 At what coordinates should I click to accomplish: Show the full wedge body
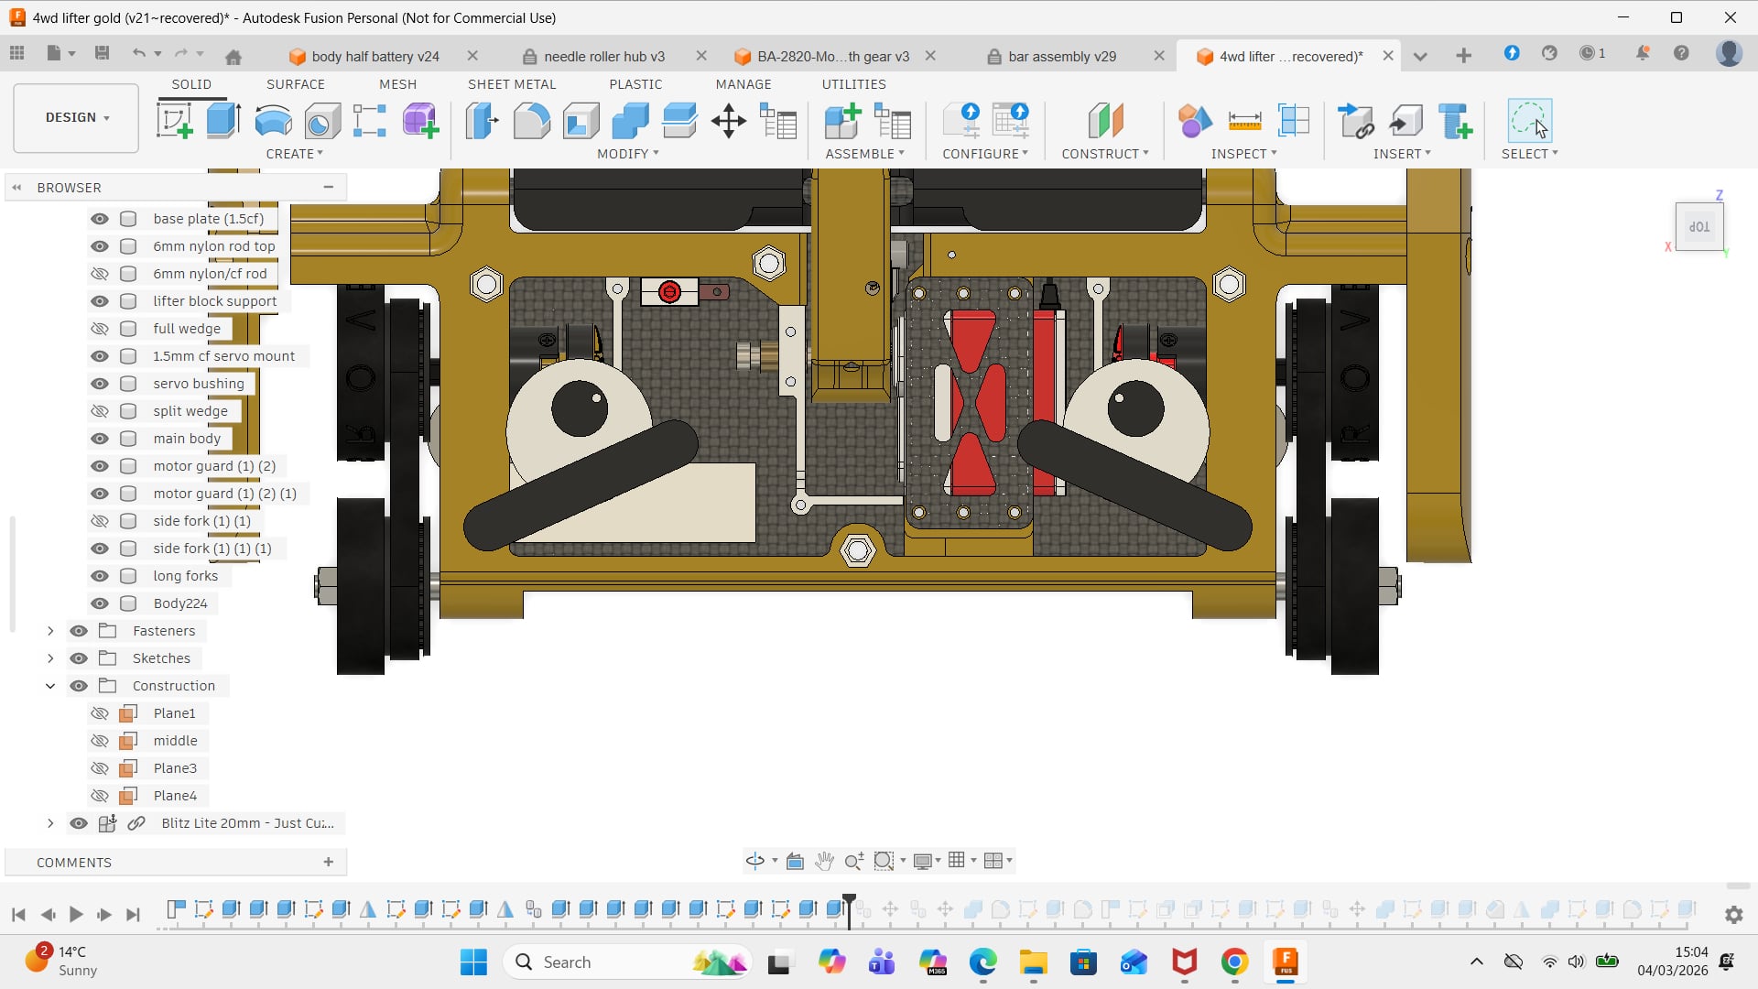[100, 329]
